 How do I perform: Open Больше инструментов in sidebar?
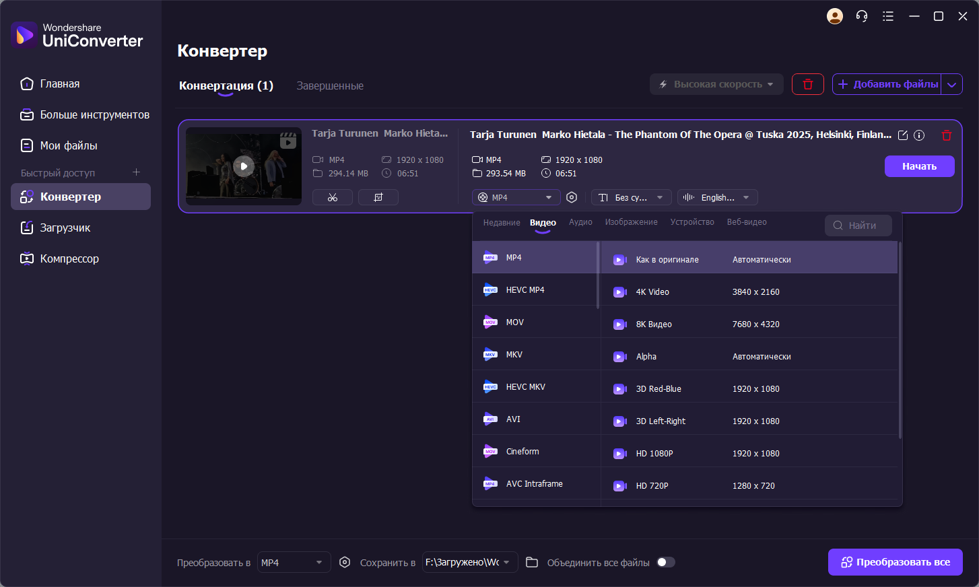[x=81, y=114]
